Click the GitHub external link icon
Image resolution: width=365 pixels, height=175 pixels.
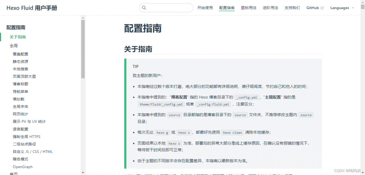tap(322, 8)
